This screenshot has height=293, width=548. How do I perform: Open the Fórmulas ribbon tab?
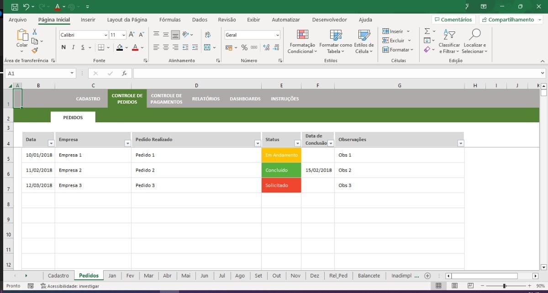[x=170, y=20]
